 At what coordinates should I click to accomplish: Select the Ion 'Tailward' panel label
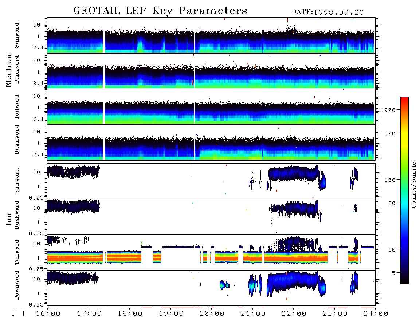17,252
